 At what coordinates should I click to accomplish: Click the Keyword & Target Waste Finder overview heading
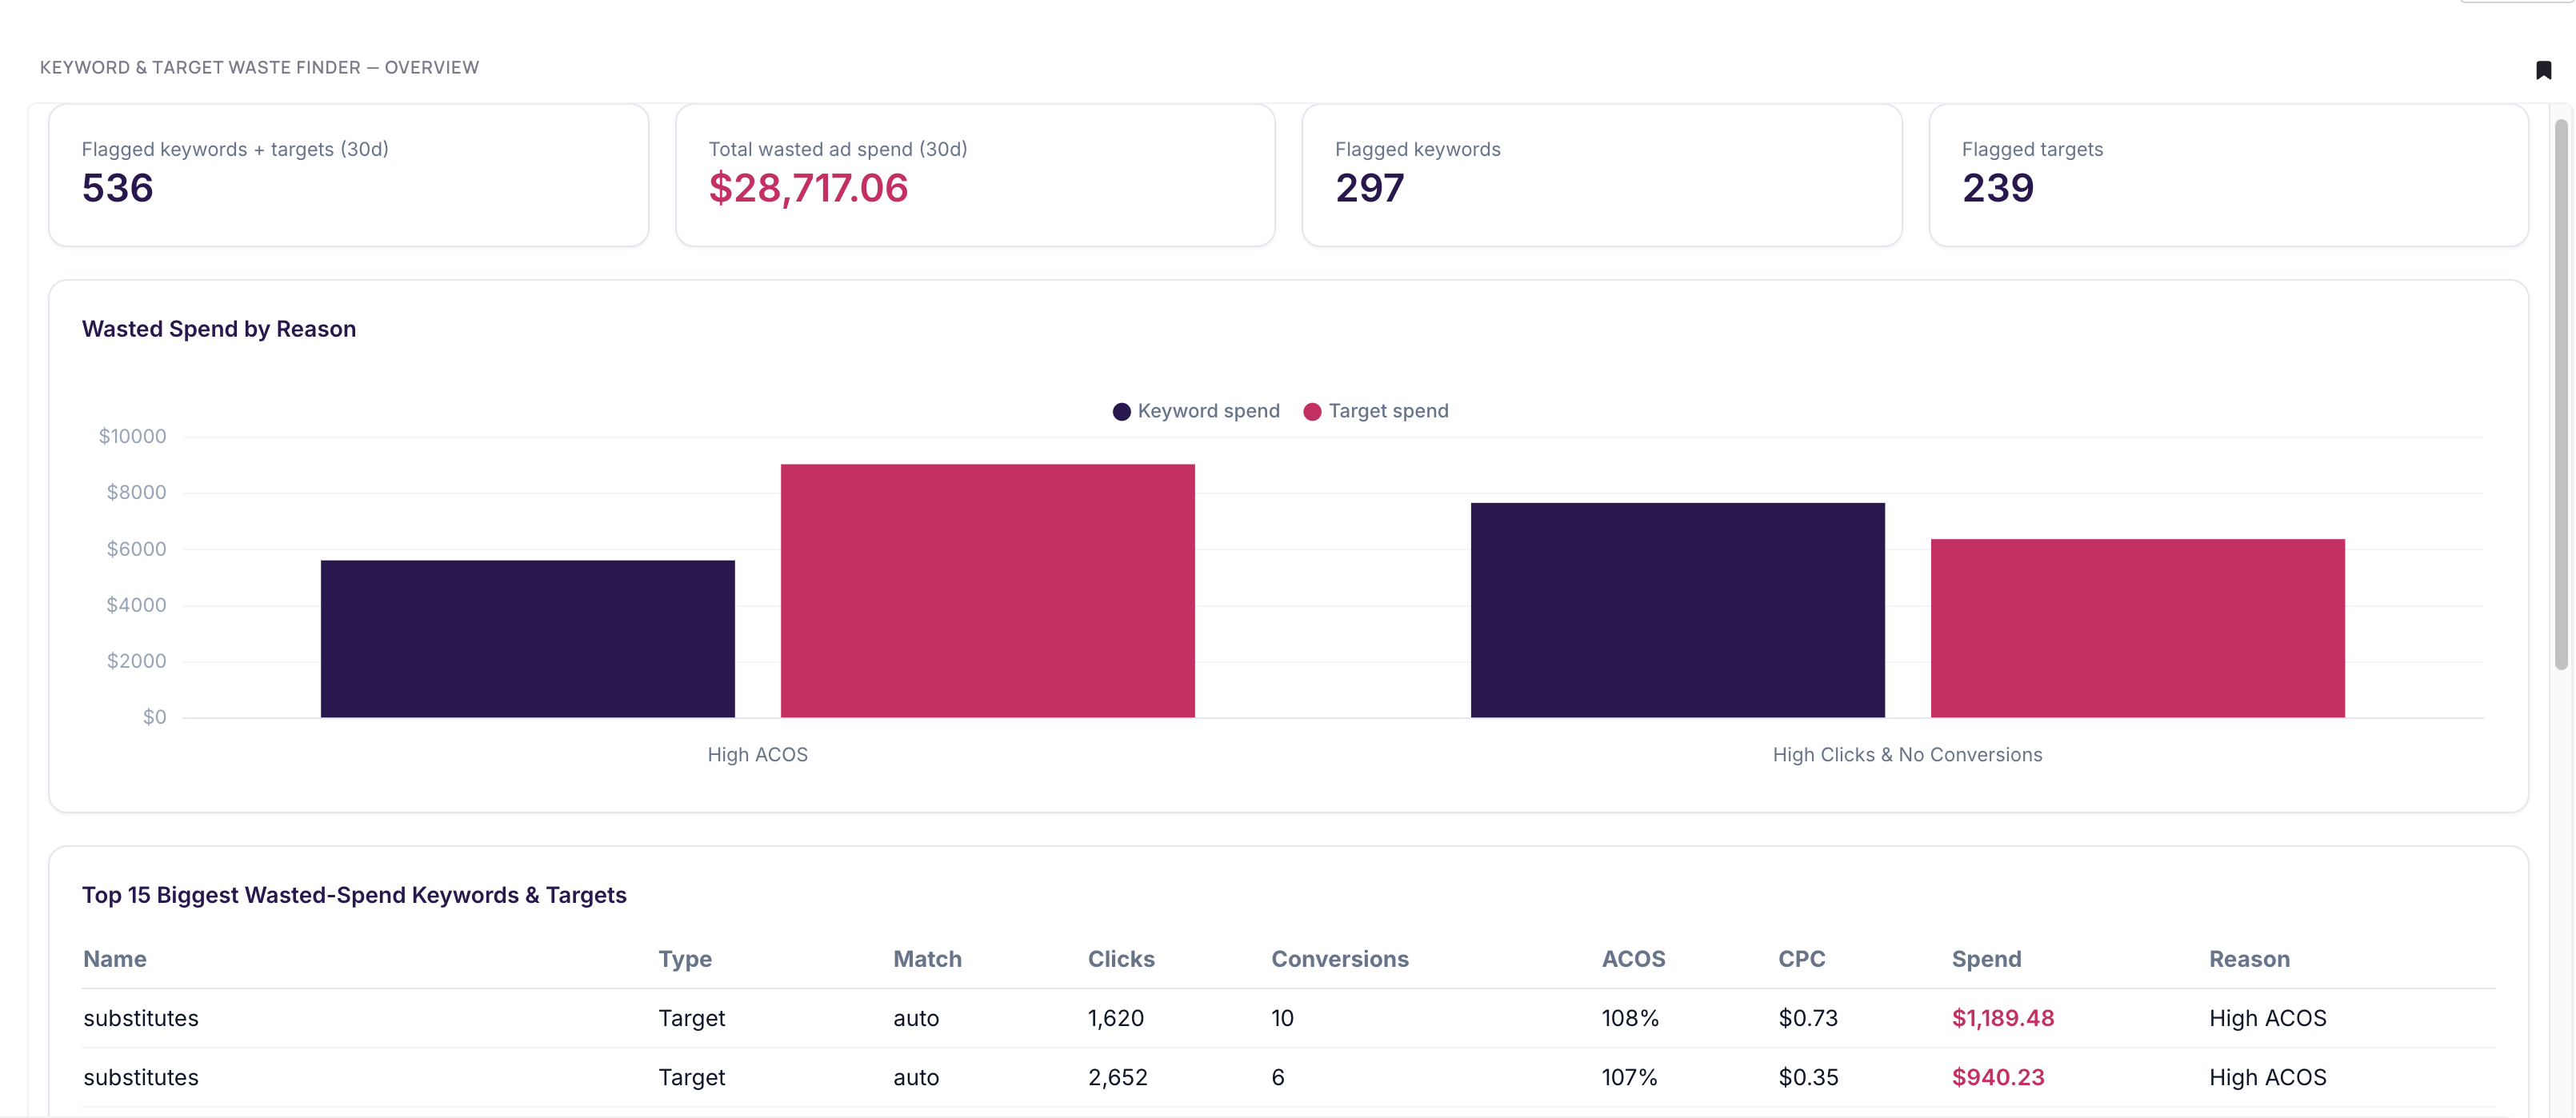pos(259,67)
